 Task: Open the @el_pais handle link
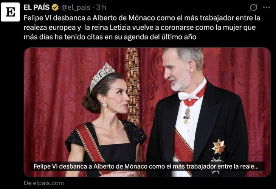click(x=76, y=8)
